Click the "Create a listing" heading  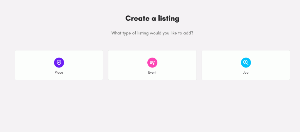(x=152, y=18)
